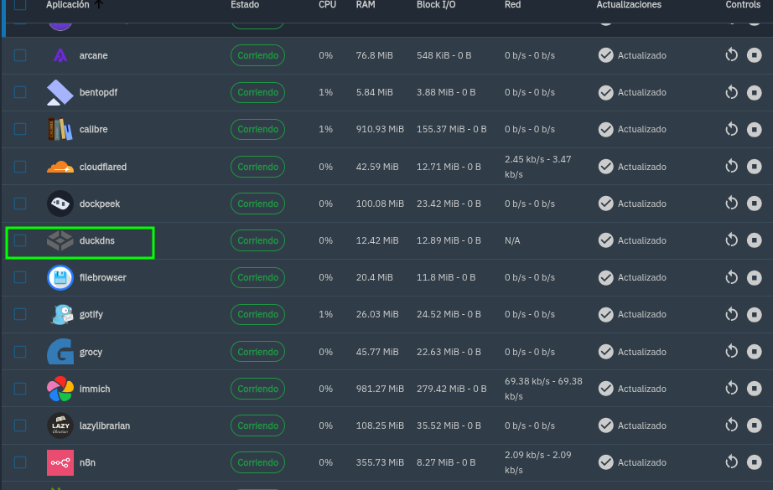Click the Corriendo badge for dockpeek
This screenshot has width=773, height=490.
257,203
